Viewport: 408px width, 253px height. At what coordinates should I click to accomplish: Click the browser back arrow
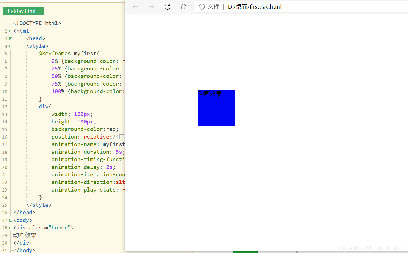click(x=136, y=7)
